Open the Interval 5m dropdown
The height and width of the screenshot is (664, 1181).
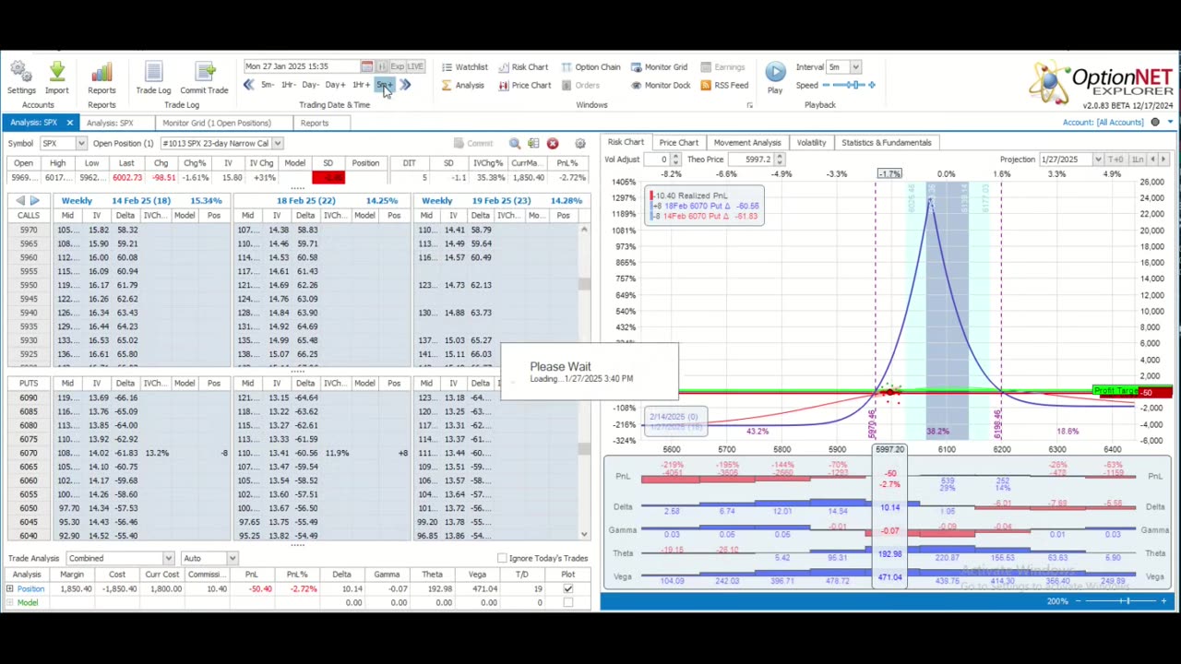855,66
